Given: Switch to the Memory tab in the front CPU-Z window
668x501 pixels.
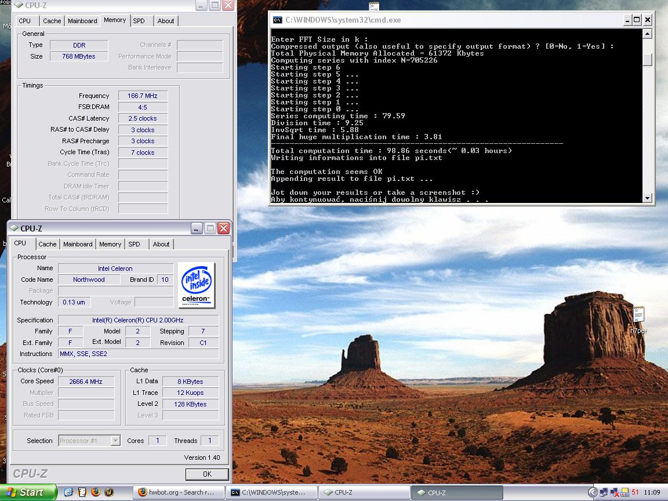Looking at the screenshot, I should pyautogui.click(x=110, y=244).
